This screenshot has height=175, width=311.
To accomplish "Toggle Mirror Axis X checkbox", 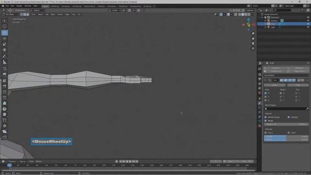I will (266, 93).
